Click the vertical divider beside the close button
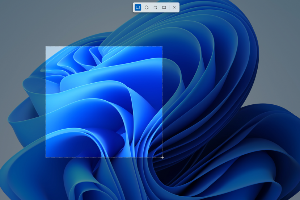The height and width of the screenshot is (200, 300). point(169,7)
